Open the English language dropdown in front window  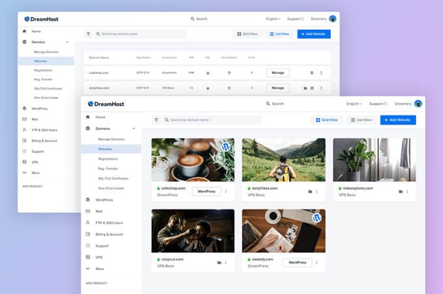click(x=354, y=104)
